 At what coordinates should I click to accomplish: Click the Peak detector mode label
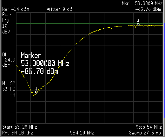pyautogui.click(x=7, y=15)
